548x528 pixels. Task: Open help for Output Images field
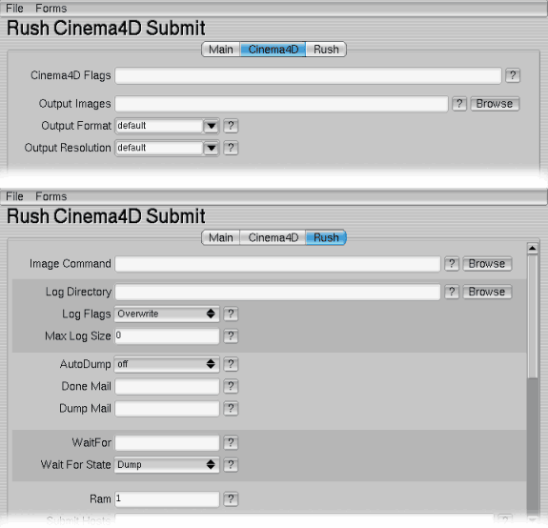click(x=459, y=104)
